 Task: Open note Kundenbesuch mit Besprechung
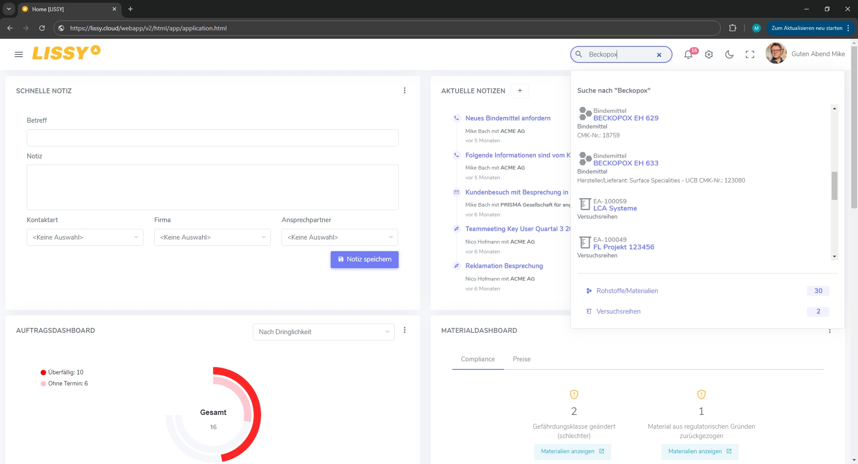coord(517,192)
